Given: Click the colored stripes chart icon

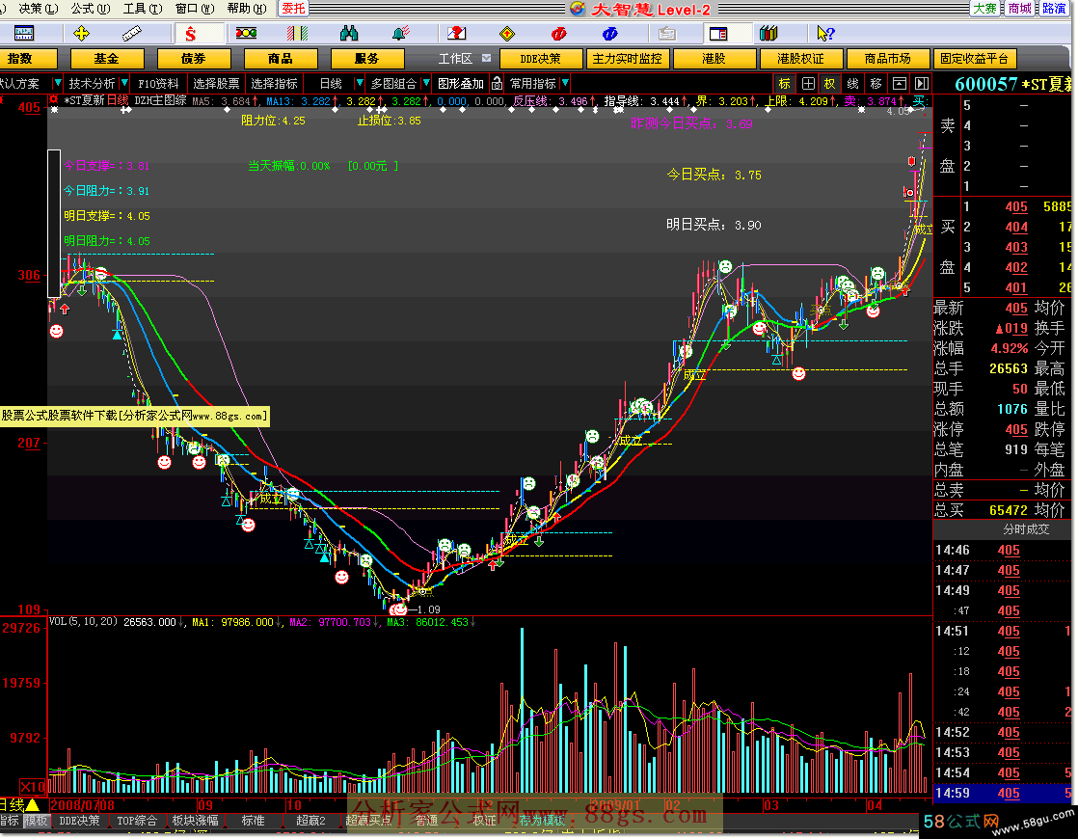Looking at the screenshot, I should [x=298, y=33].
